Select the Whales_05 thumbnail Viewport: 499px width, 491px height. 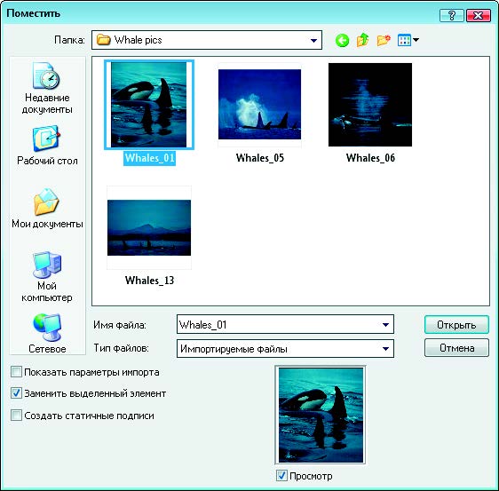click(259, 105)
